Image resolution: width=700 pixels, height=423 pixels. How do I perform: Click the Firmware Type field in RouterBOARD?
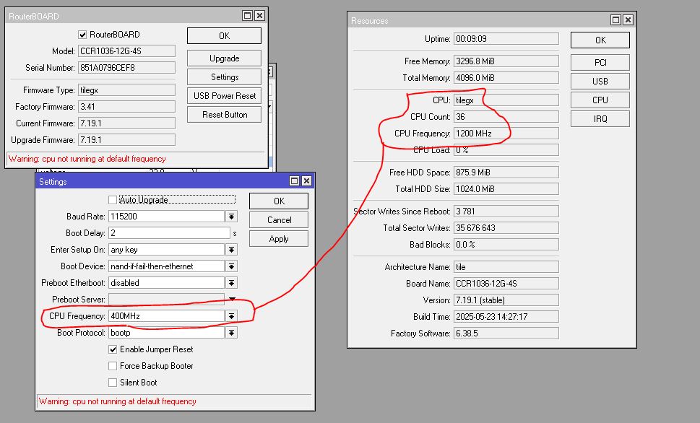(127, 90)
